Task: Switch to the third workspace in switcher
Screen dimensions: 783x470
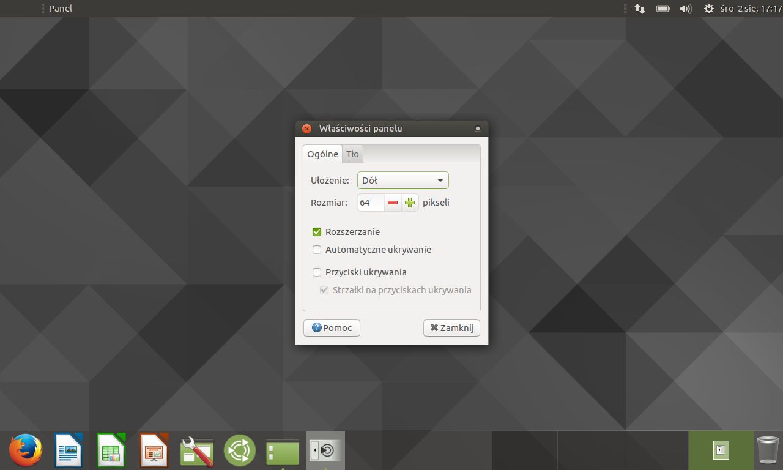Action: coord(655,450)
